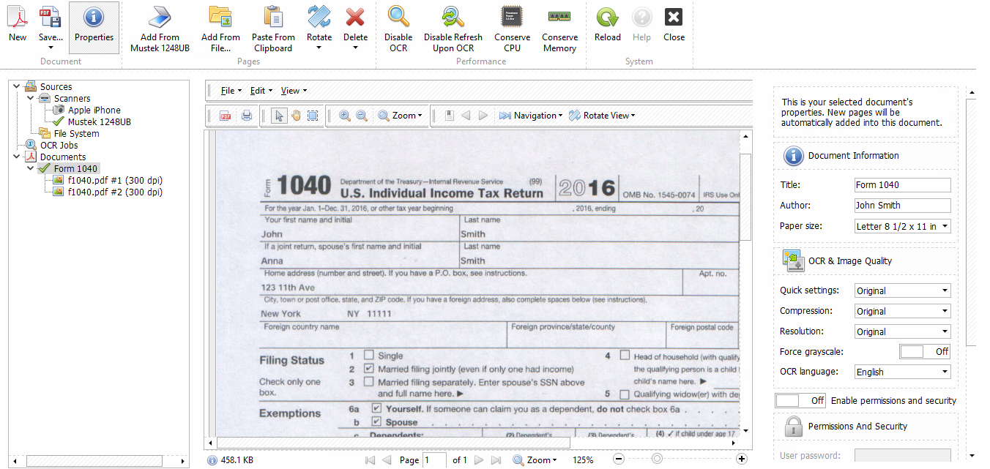Viewport: 990px width, 469px height.
Task: Click the zoom slider handle in the bottom bar
Action: (657, 459)
